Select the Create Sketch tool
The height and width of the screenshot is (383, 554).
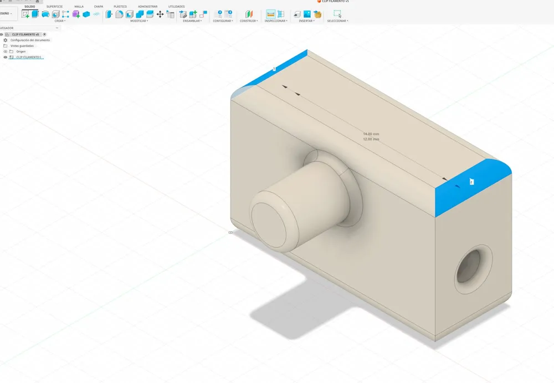(25, 14)
